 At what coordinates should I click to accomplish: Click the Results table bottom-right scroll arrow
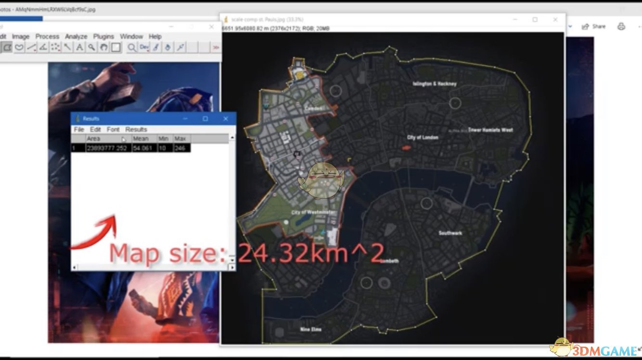[x=232, y=267]
